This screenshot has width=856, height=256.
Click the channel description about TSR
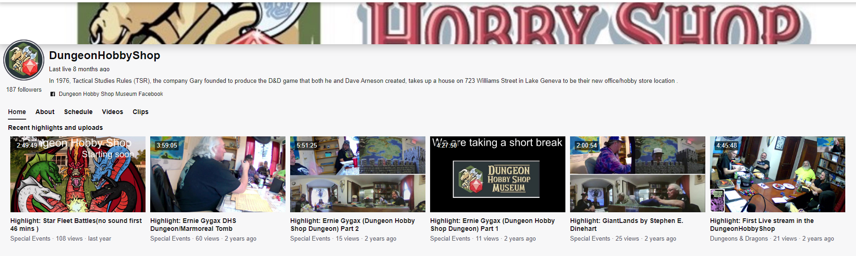tap(363, 81)
